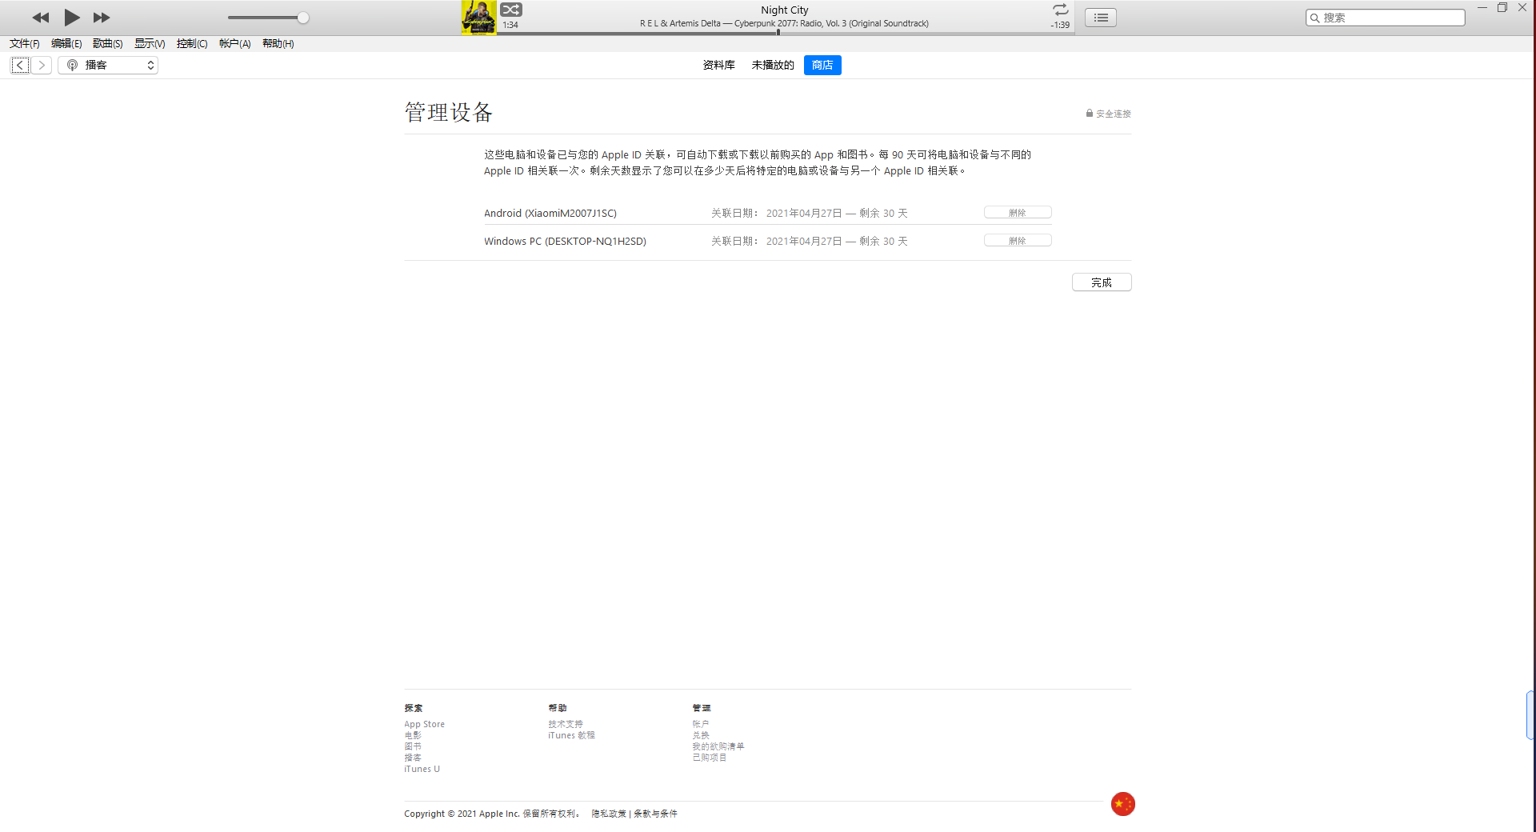Open the 播客 media type dropdown
Image resolution: width=1536 pixels, height=832 pixels.
click(x=109, y=66)
